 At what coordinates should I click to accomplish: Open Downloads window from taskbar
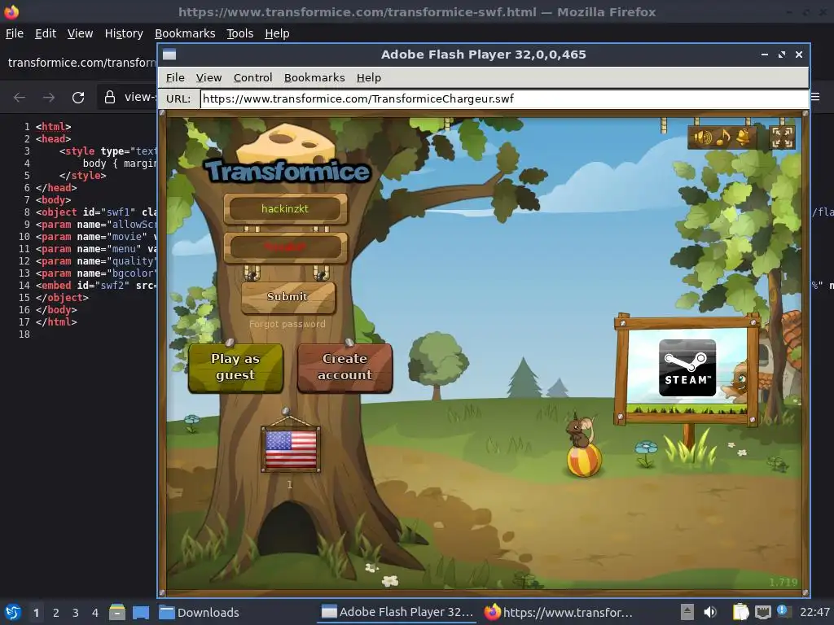point(200,613)
